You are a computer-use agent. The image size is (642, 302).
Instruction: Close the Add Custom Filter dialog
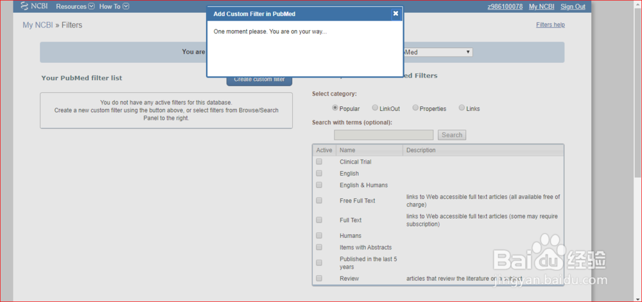click(x=395, y=13)
